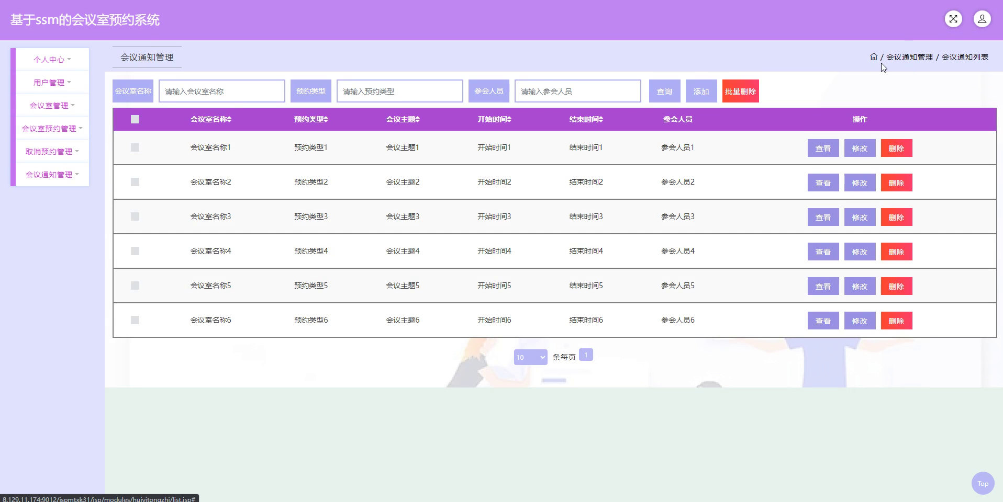Image resolution: width=1003 pixels, height=502 pixels.
Task: Focus the 请输入参会人员 input field
Action: [578, 91]
